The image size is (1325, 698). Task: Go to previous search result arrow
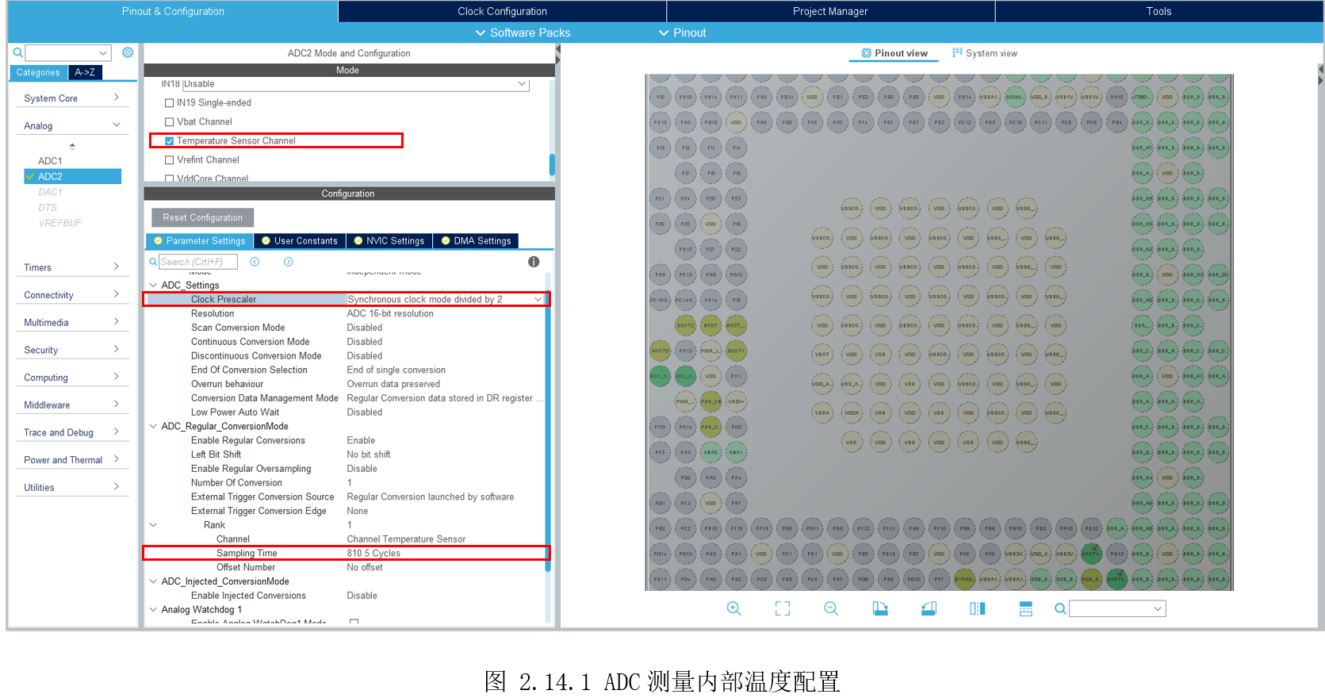[x=255, y=262]
